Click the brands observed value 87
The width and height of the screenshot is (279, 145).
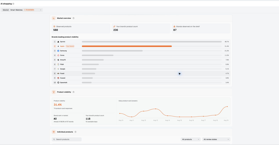(175, 30)
